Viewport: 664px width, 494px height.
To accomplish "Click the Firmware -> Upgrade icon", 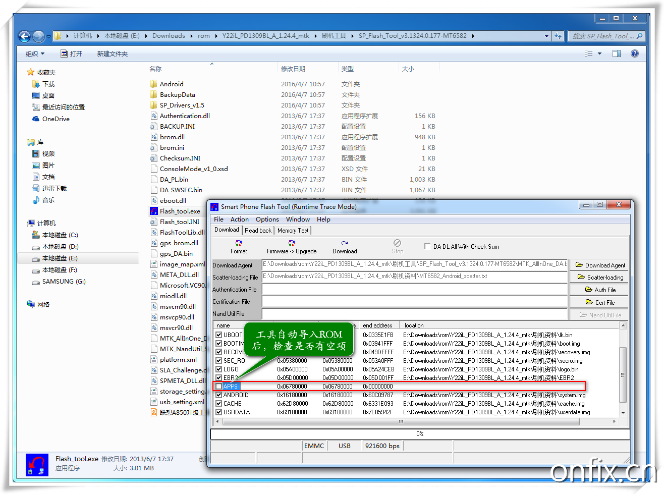I will coord(292,243).
